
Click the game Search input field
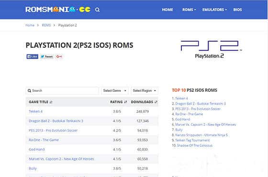tap(62, 91)
